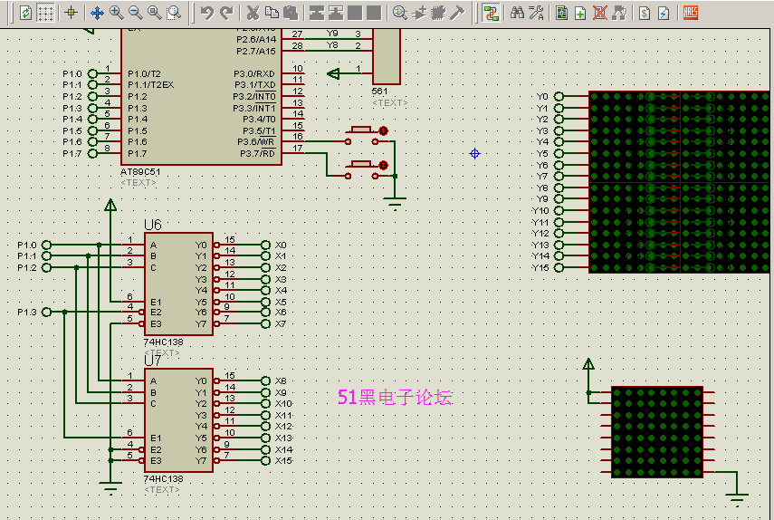This screenshot has height=520, width=774.
Task: Click the 74HC138 label under U7
Action: [x=163, y=478]
